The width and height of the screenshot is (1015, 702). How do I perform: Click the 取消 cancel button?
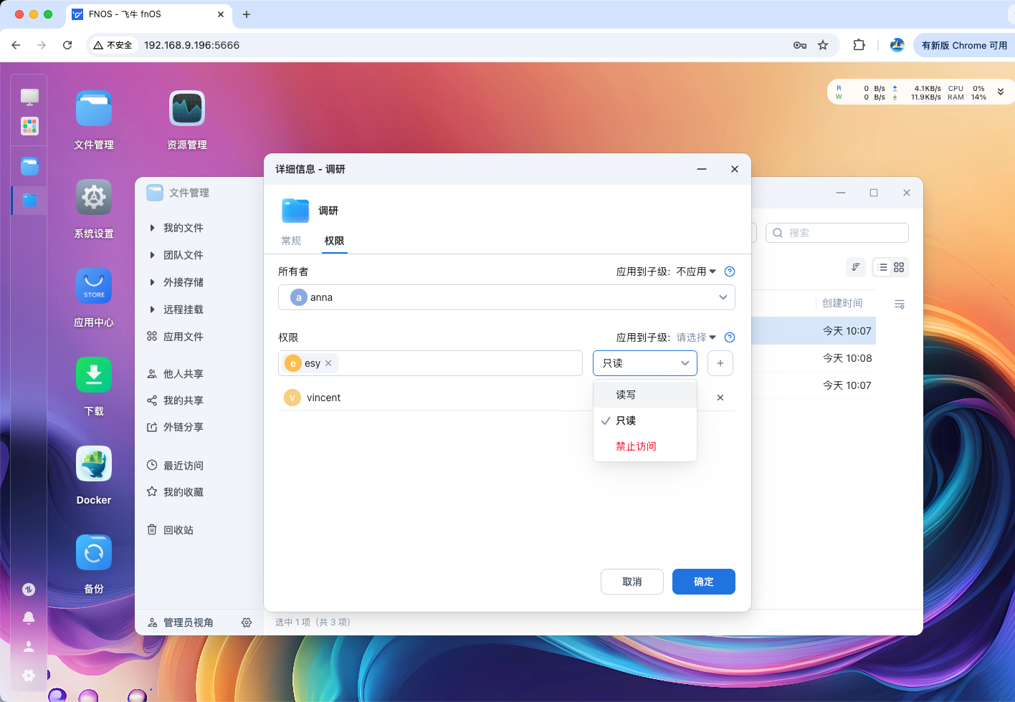coord(632,582)
